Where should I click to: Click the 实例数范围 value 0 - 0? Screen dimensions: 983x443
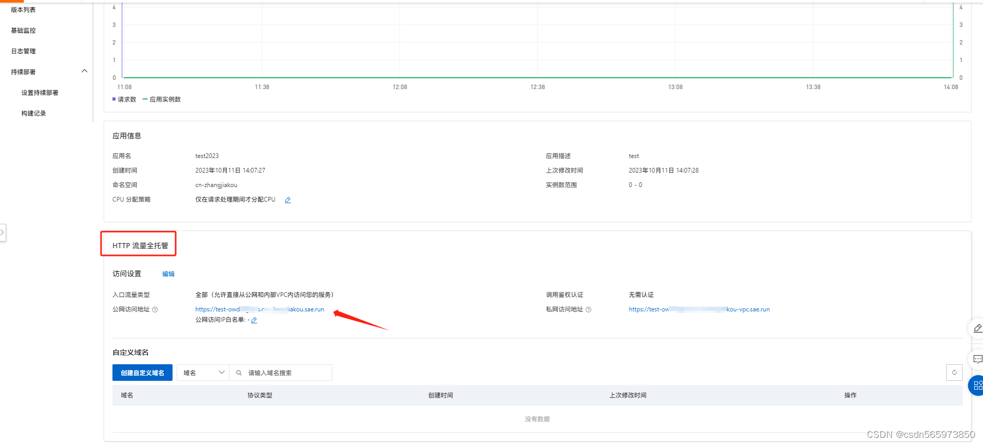point(635,185)
